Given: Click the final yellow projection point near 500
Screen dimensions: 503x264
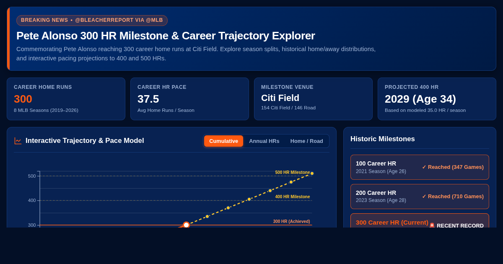Looking at the screenshot, I should 312,173.
